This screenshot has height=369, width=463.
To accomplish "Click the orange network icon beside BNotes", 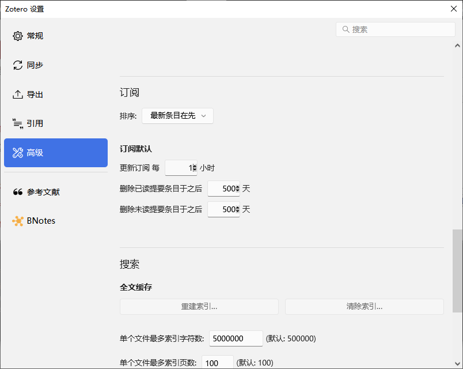I will [18, 221].
